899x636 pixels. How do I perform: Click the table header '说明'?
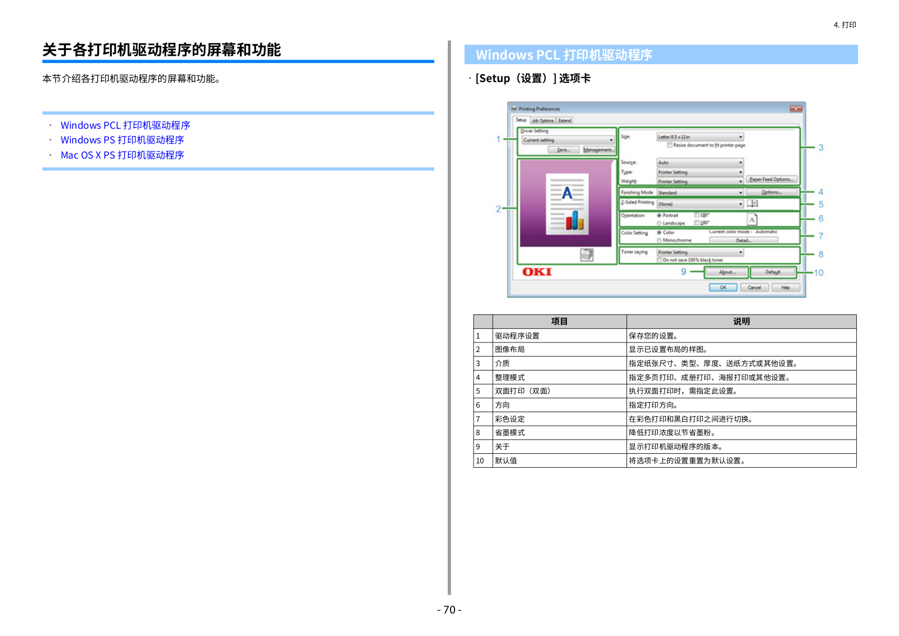[x=742, y=322]
